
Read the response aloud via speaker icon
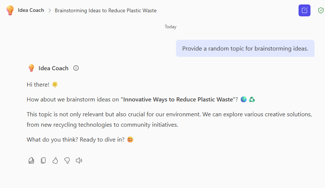tap(79, 161)
